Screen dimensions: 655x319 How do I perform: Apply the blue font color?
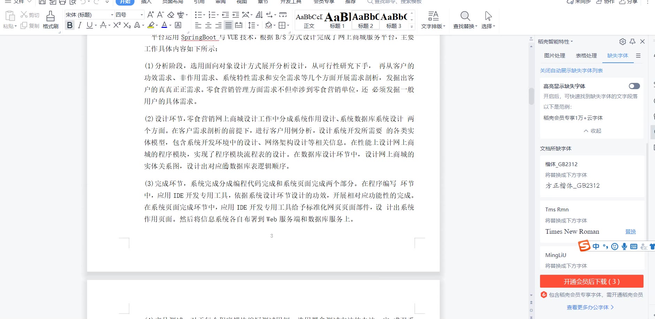[x=164, y=25]
